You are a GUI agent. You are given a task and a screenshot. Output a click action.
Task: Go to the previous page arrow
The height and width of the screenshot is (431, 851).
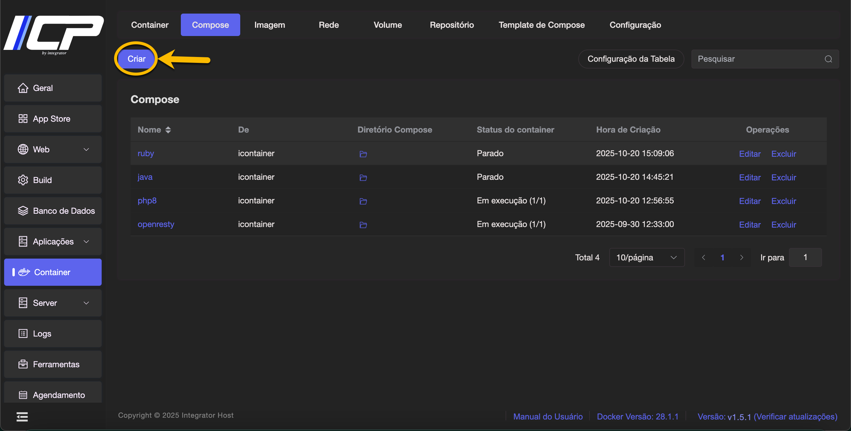pos(704,257)
